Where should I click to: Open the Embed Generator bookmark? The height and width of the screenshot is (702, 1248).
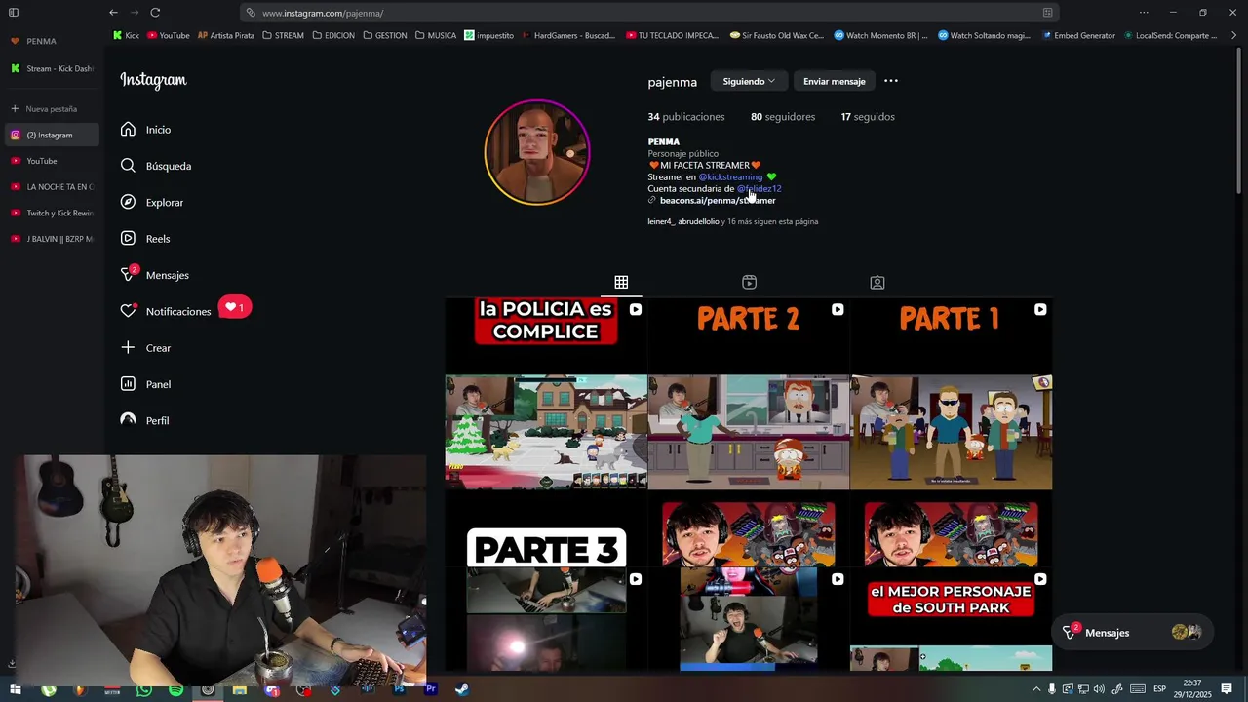(x=1078, y=35)
